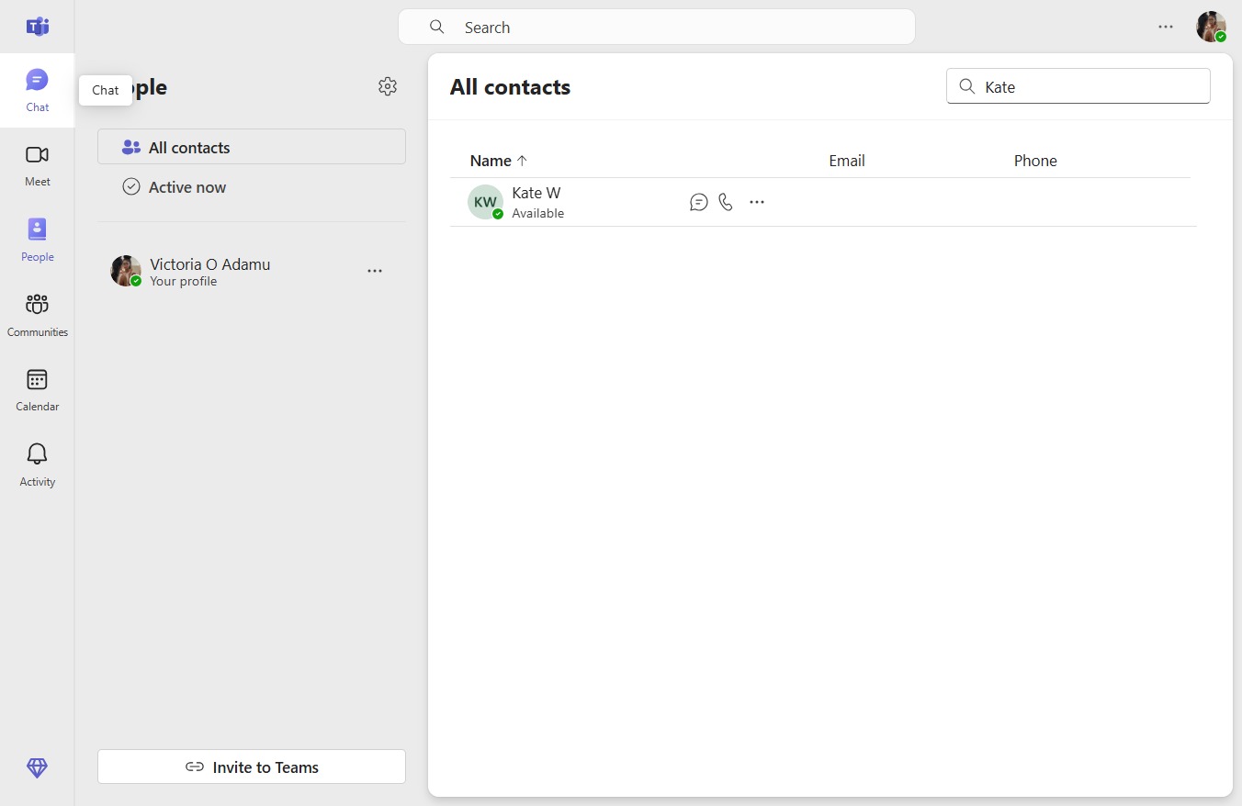1242x806 pixels.
Task: Open more options for Victoria O Adamu
Action: [x=375, y=271]
